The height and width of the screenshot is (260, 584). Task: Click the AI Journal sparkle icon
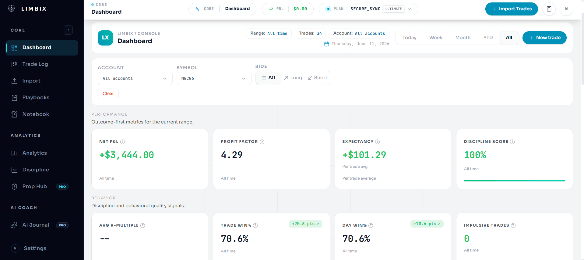point(14,225)
